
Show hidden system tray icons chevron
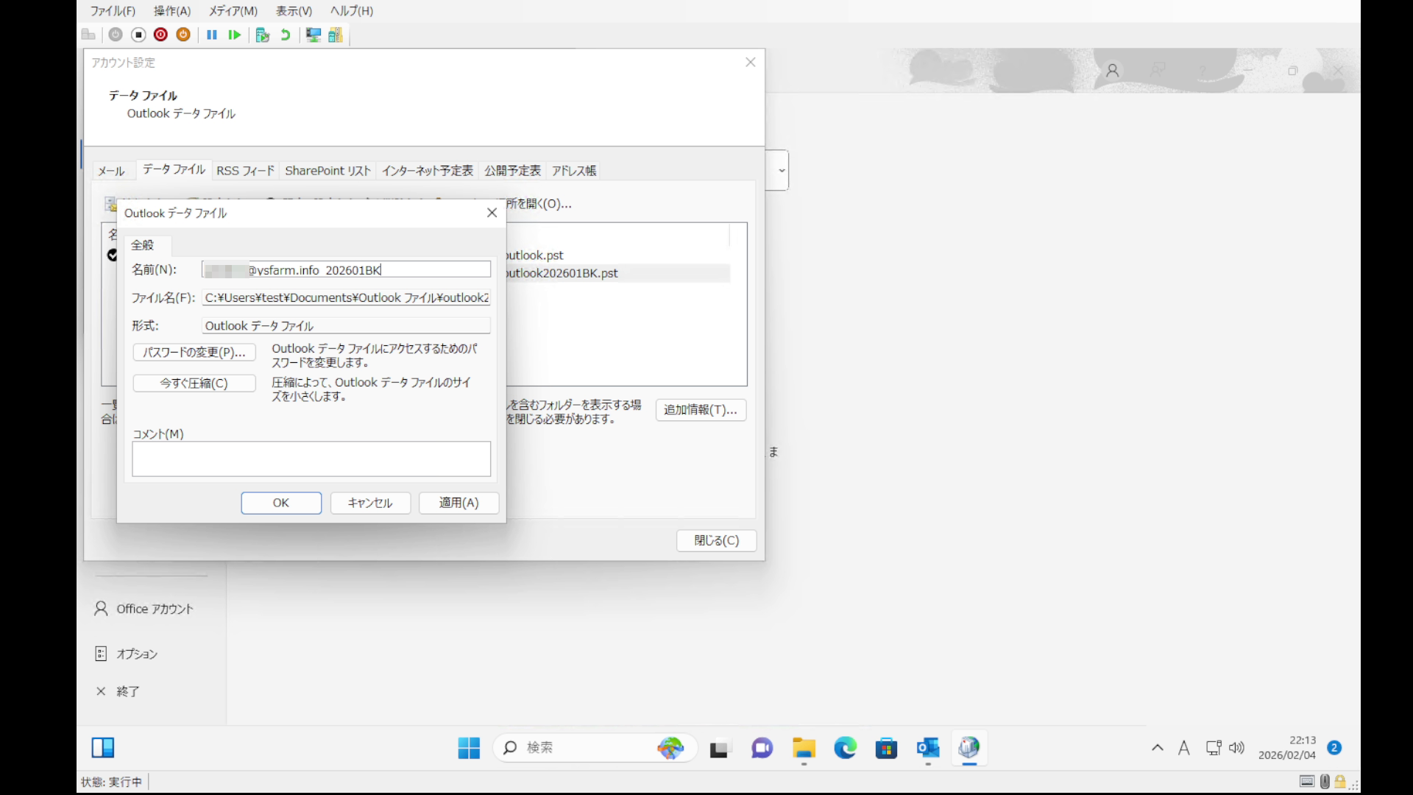[1157, 748]
